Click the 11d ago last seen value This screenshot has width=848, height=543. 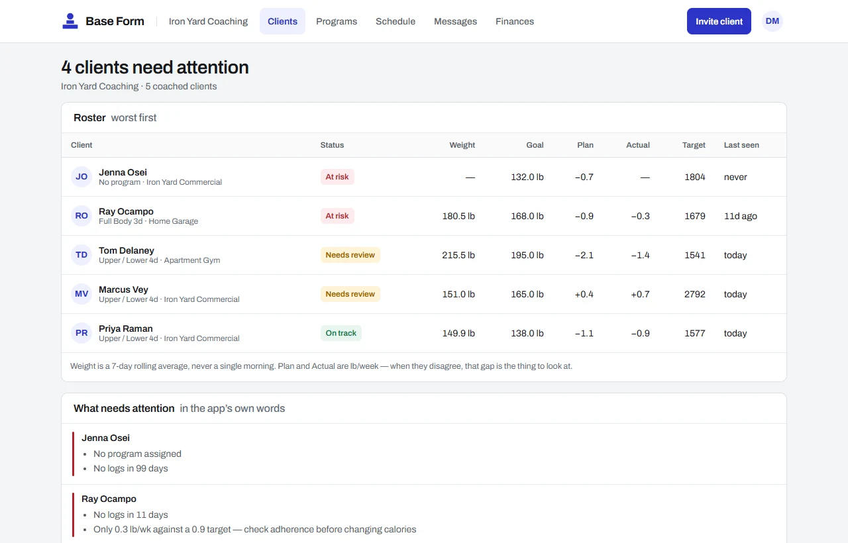click(741, 216)
